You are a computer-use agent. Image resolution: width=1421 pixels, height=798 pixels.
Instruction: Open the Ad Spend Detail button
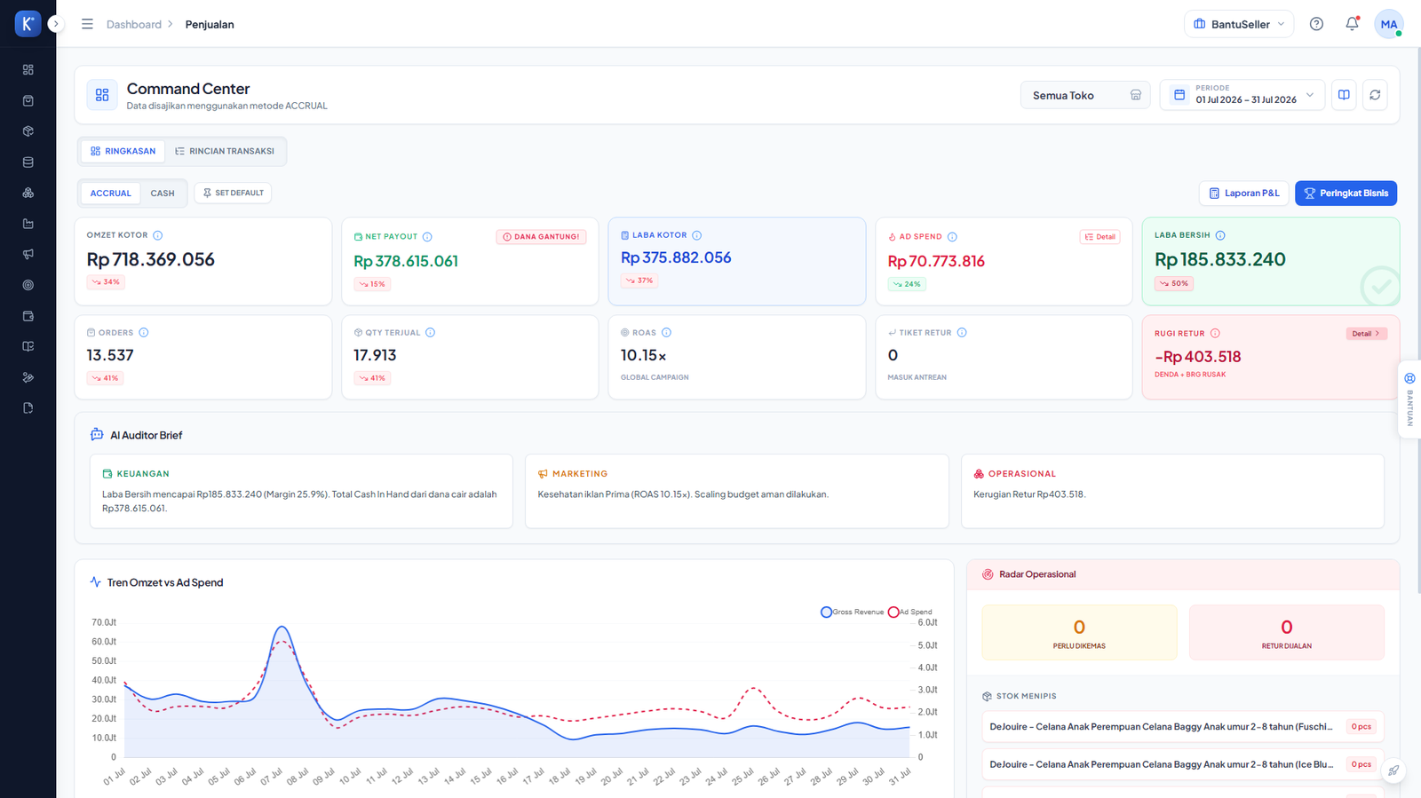tap(1099, 237)
